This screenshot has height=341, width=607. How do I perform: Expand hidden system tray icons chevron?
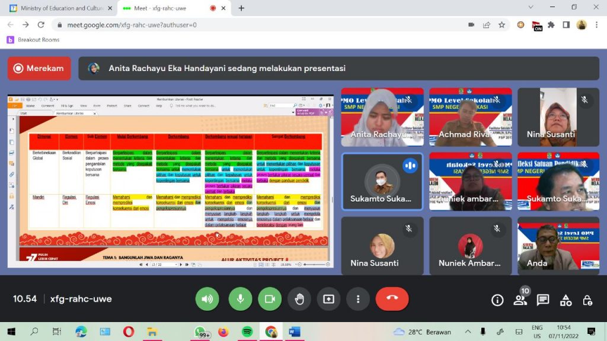coord(468,332)
